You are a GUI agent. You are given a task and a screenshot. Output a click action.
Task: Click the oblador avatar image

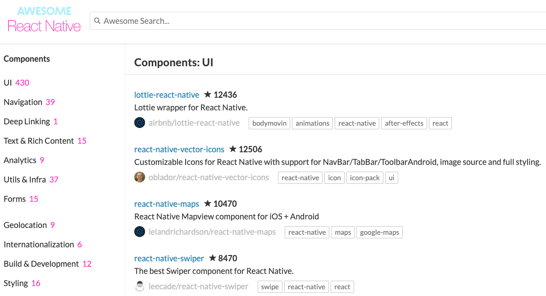[140, 177]
